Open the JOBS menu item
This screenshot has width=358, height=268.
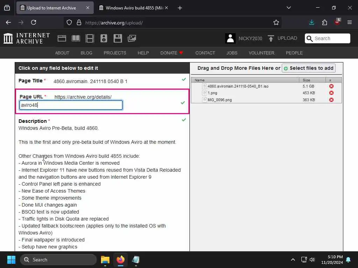pyautogui.click(x=232, y=53)
